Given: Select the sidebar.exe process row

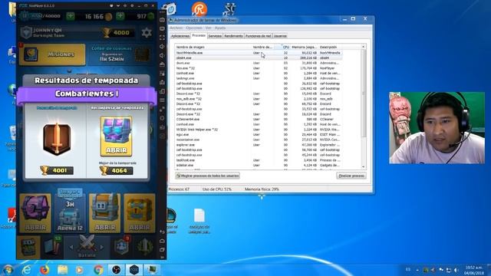Looking at the screenshot, I should [x=259, y=166].
